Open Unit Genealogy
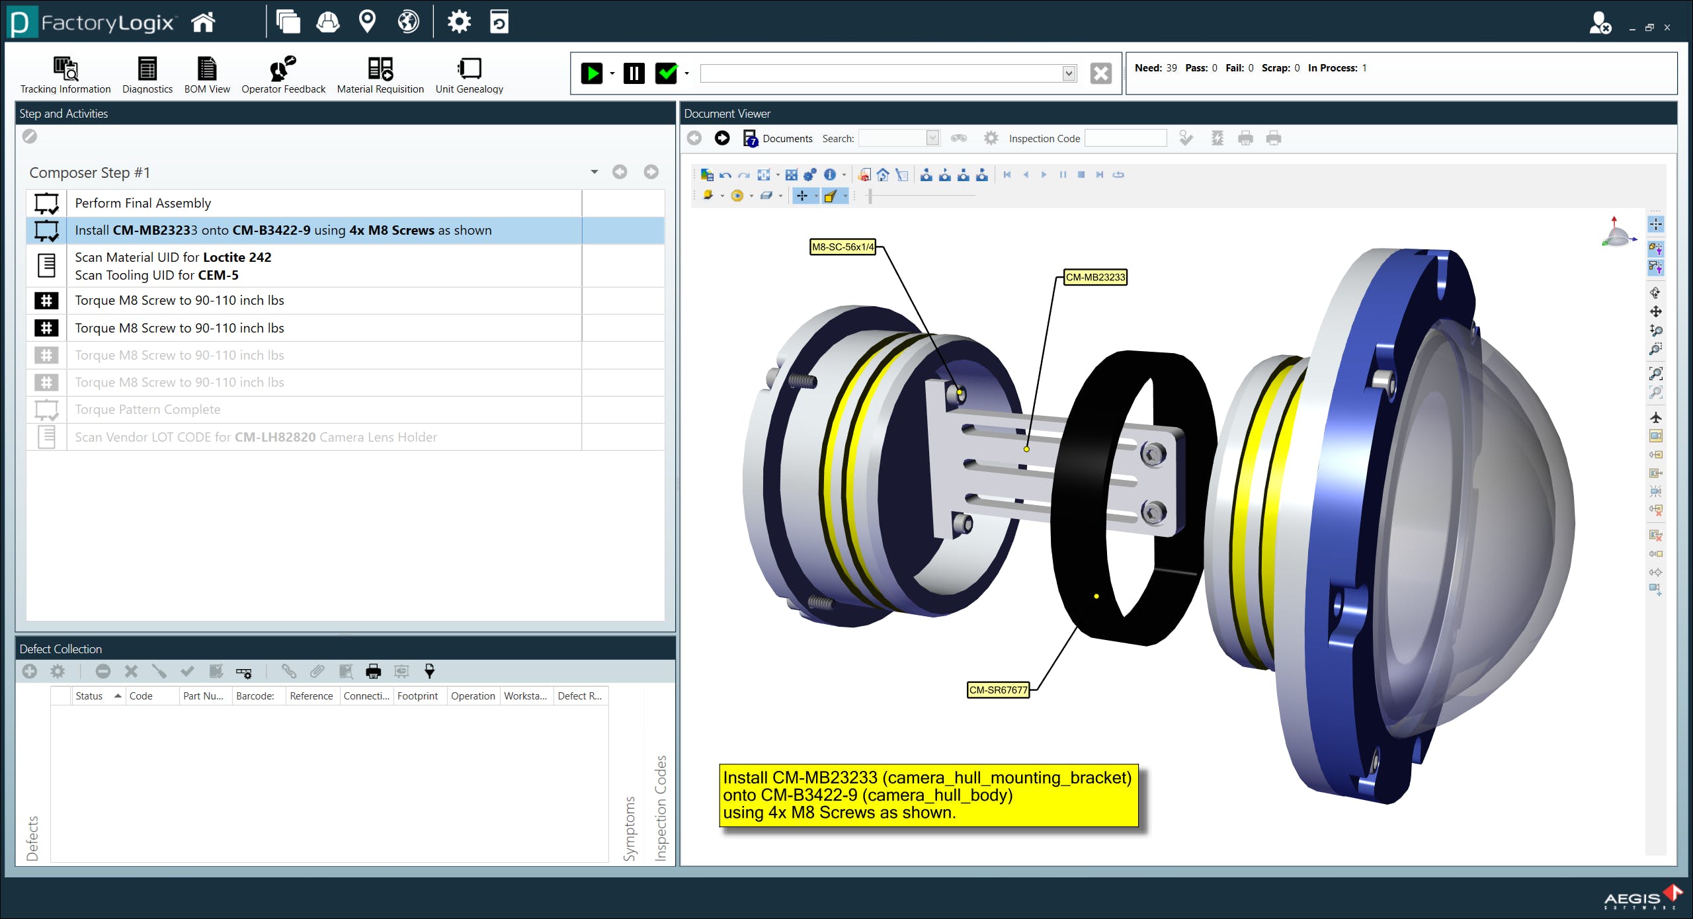The height and width of the screenshot is (919, 1693). coord(469,75)
